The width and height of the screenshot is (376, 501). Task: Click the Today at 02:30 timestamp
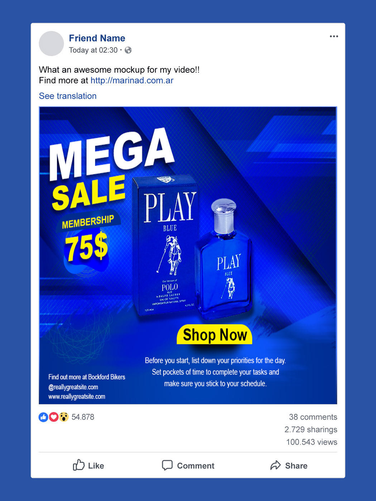93,50
